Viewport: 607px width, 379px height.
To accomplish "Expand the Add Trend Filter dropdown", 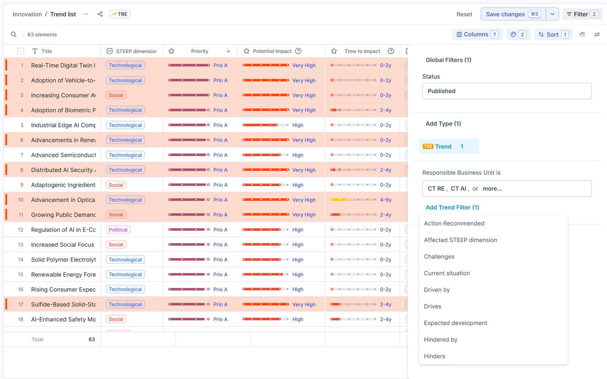I will pyautogui.click(x=452, y=208).
